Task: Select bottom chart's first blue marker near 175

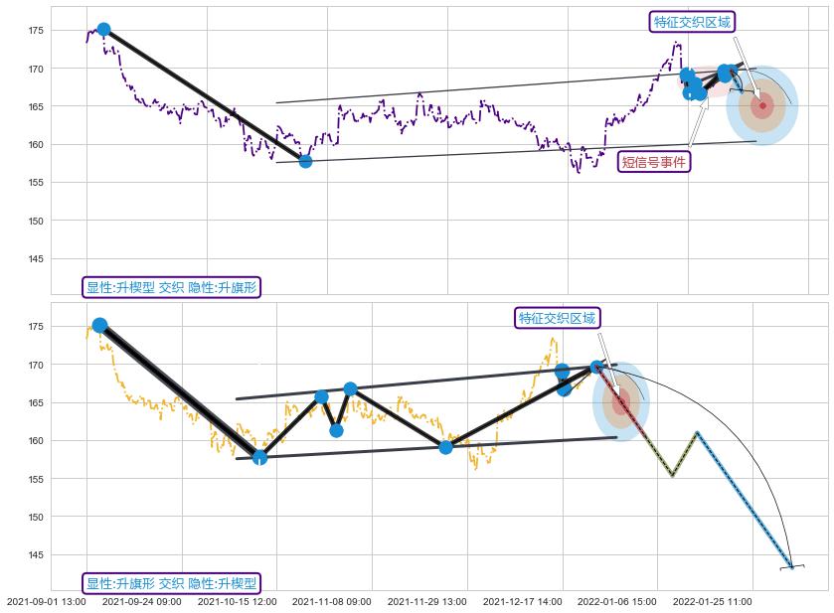Action: coord(99,325)
